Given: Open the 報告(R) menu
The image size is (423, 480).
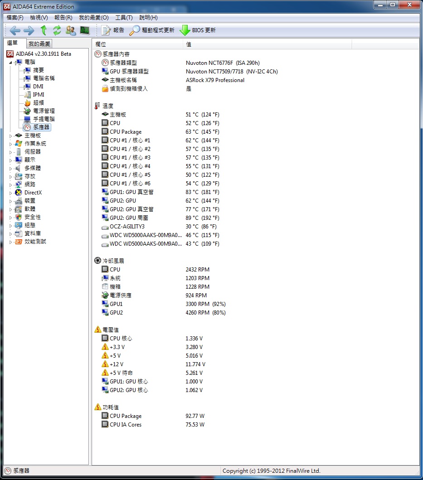Looking at the screenshot, I should (x=63, y=18).
